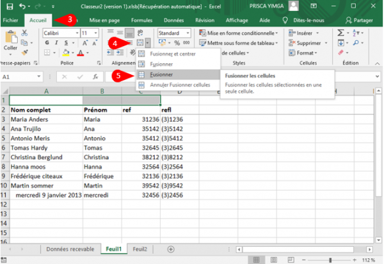Click the Coller paste icon
Viewport: 384px width, 264px height.
coord(11,38)
